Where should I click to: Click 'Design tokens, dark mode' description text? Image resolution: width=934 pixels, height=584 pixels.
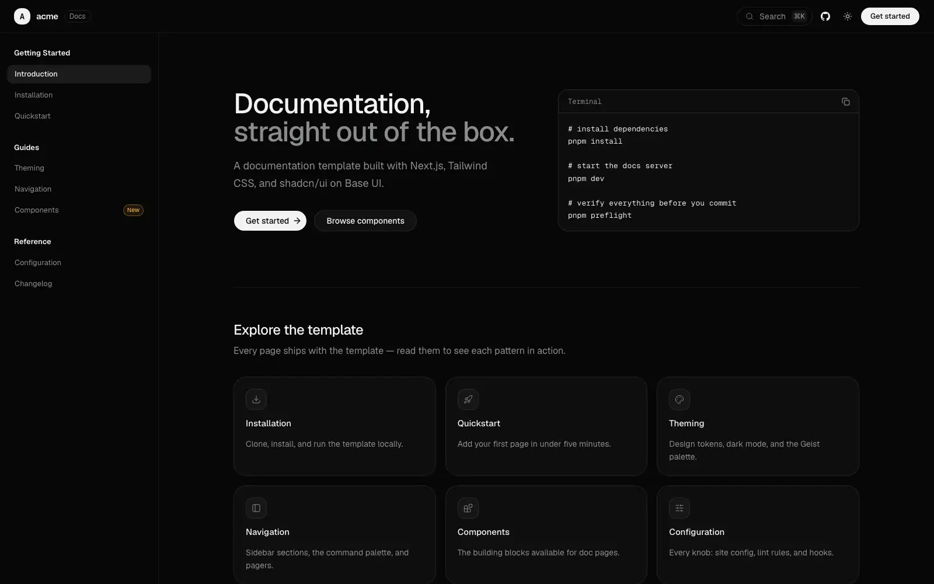pos(744,450)
